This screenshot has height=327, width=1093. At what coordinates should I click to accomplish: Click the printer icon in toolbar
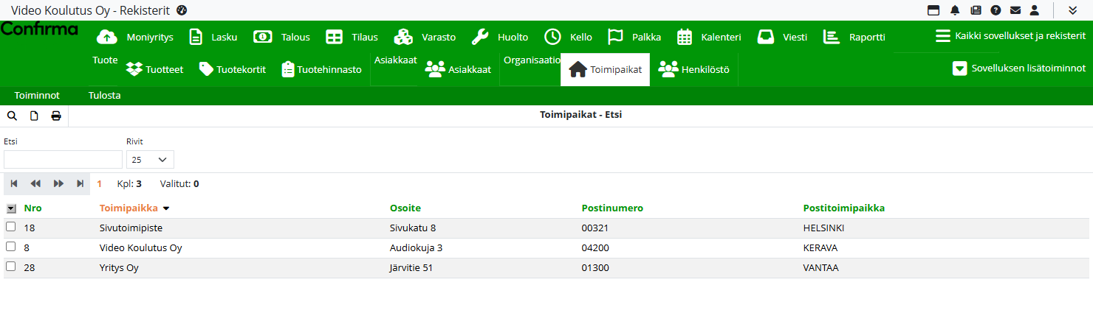click(56, 116)
